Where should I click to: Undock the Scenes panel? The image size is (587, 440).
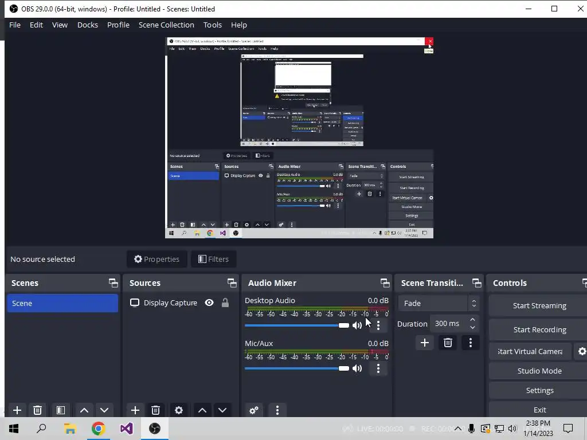pos(113,283)
